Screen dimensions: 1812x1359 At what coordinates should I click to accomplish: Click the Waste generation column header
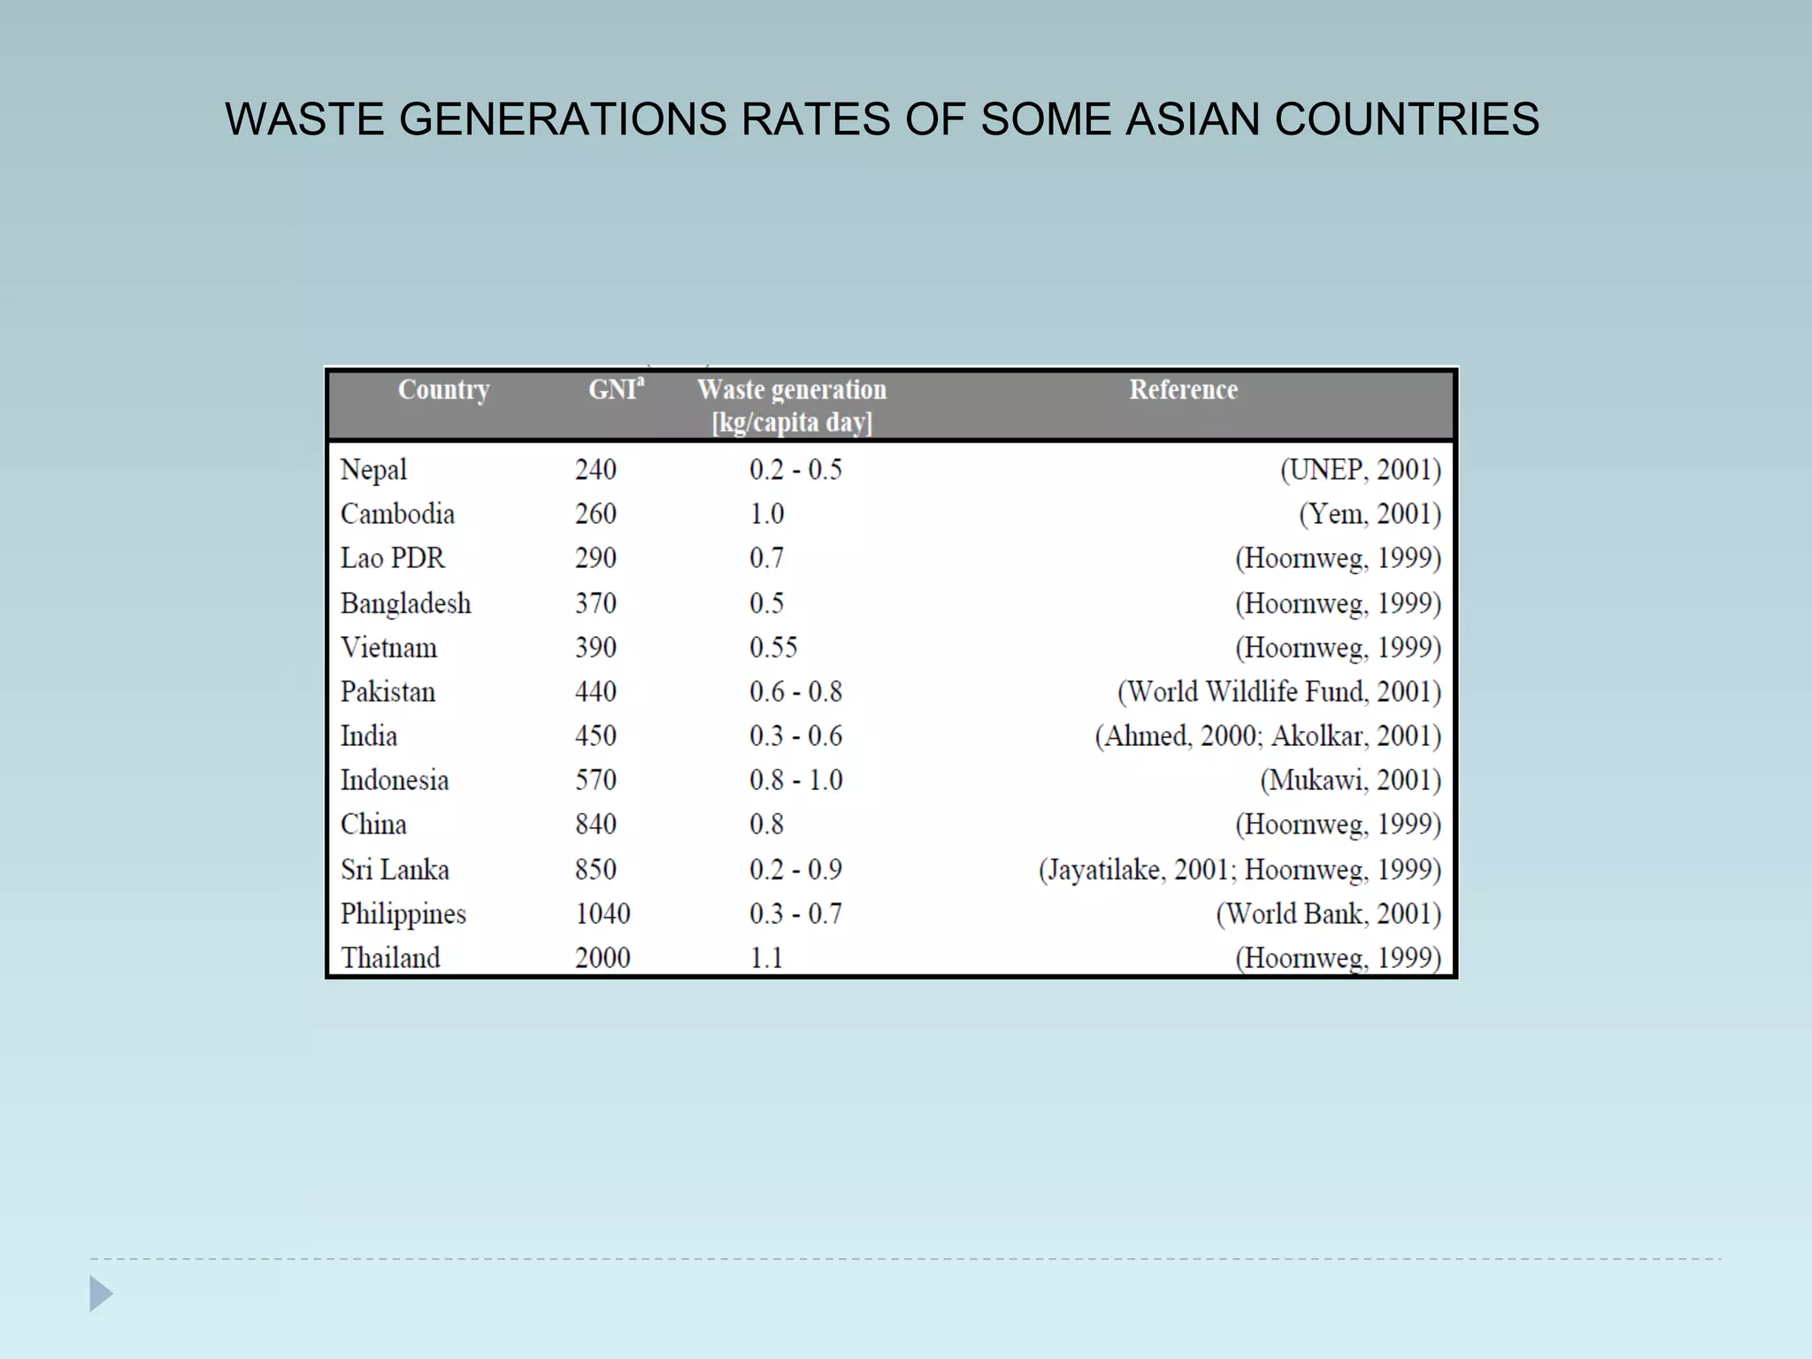click(x=792, y=405)
